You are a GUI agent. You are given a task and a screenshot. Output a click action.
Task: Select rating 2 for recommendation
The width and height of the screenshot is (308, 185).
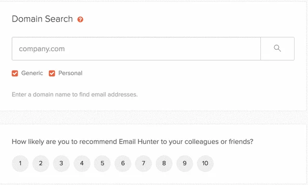[x=40, y=163]
